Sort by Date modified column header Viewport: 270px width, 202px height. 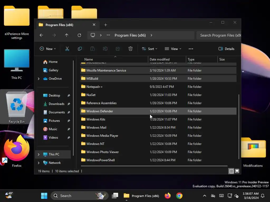tap(167, 59)
